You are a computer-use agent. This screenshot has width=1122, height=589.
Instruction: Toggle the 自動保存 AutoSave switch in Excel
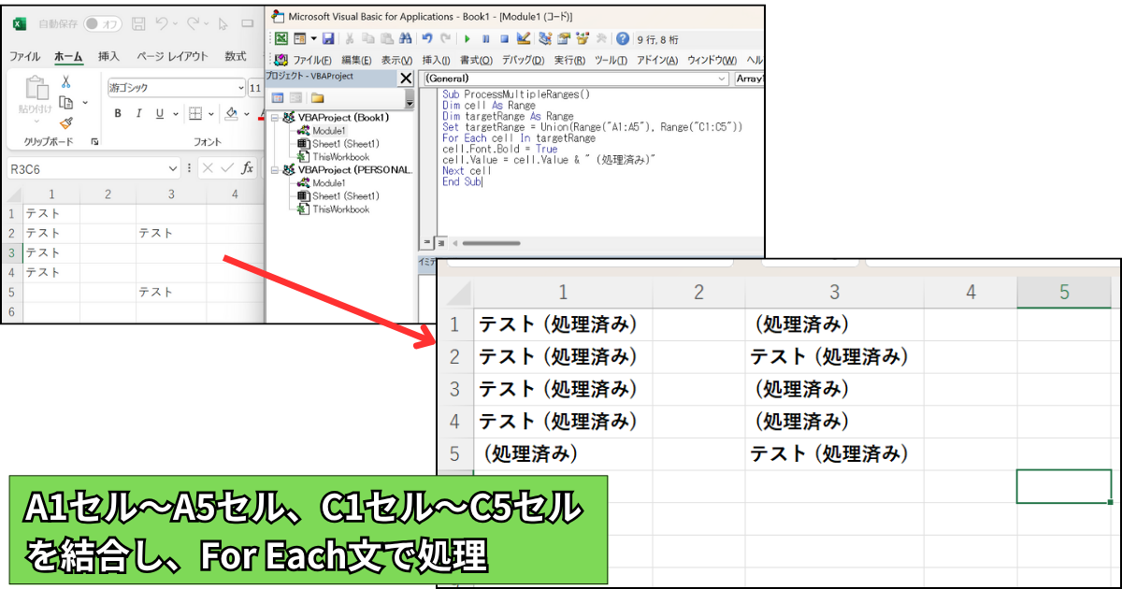coord(103,23)
